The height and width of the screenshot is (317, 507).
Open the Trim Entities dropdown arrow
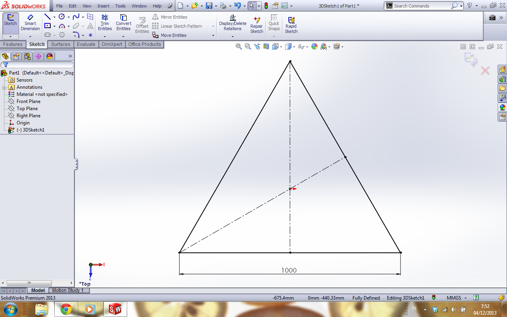(x=105, y=36)
